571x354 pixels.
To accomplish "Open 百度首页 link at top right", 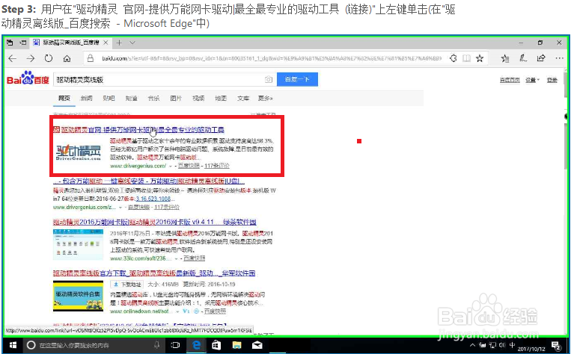I will [510, 80].
